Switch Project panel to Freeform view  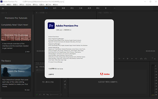48,95
